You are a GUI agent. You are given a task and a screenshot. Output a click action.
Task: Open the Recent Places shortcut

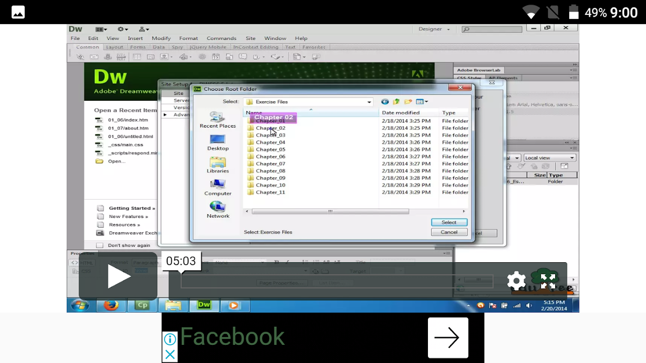coord(218,120)
